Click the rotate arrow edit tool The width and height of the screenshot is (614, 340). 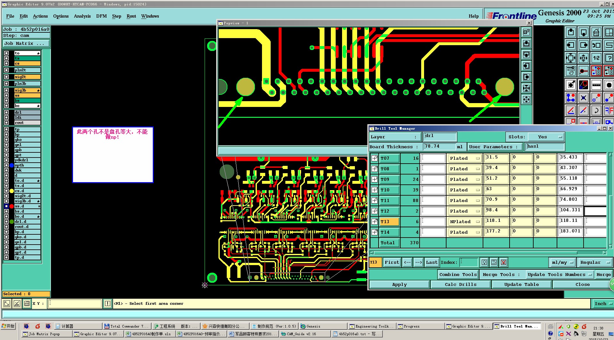point(596,111)
